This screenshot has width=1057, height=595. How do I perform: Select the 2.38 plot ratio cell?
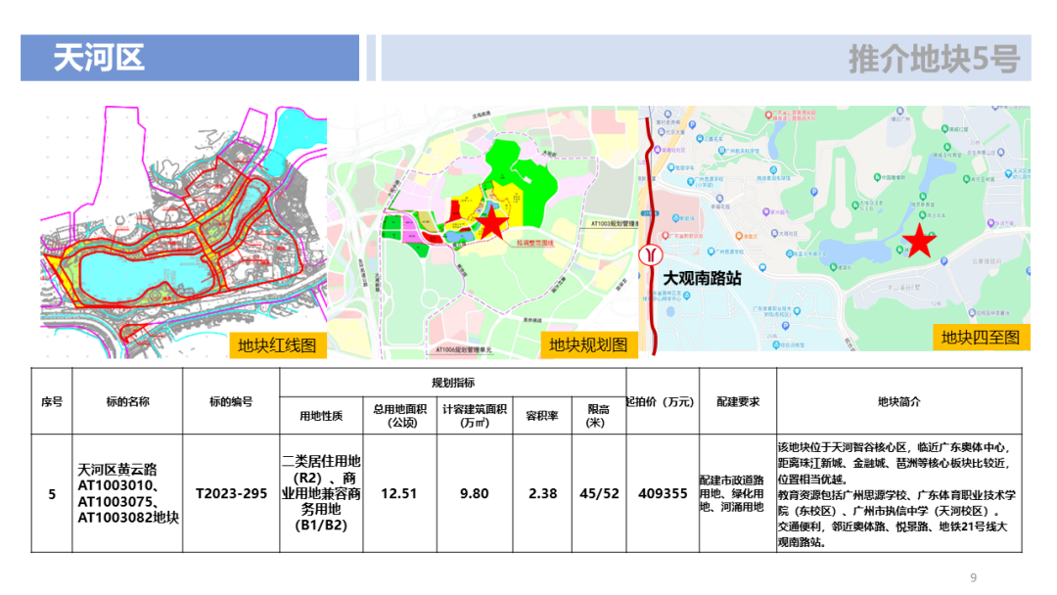541,494
